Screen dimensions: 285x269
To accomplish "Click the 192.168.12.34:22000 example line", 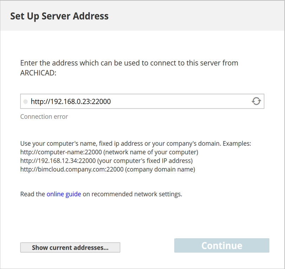I will pyautogui.click(x=106, y=161).
